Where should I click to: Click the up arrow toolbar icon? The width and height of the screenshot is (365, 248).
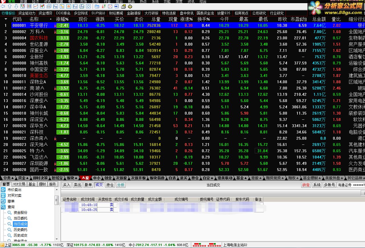[x=9, y=6]
